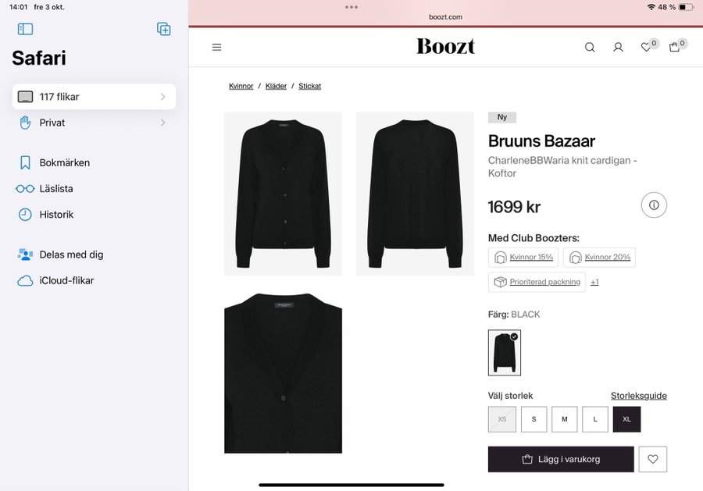Open Boozt search magnifier icon
The image size is (703, 491).
(590, 47)
